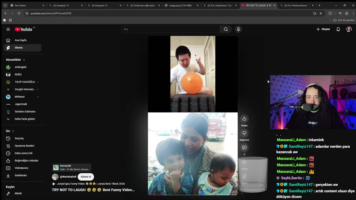Go to Ana Sayfa in sidebar
The width and height of the screenshot is (356, 200).
click(x=23, y=40)
